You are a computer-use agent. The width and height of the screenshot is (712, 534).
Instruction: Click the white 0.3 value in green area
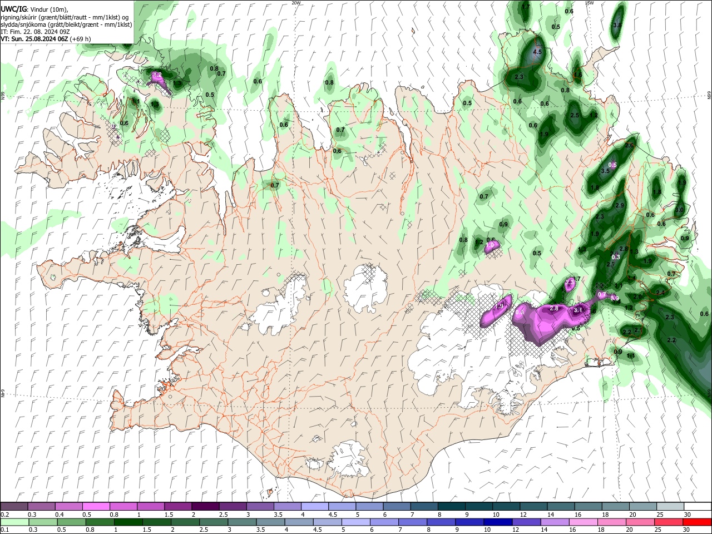[x=615, y=257]
